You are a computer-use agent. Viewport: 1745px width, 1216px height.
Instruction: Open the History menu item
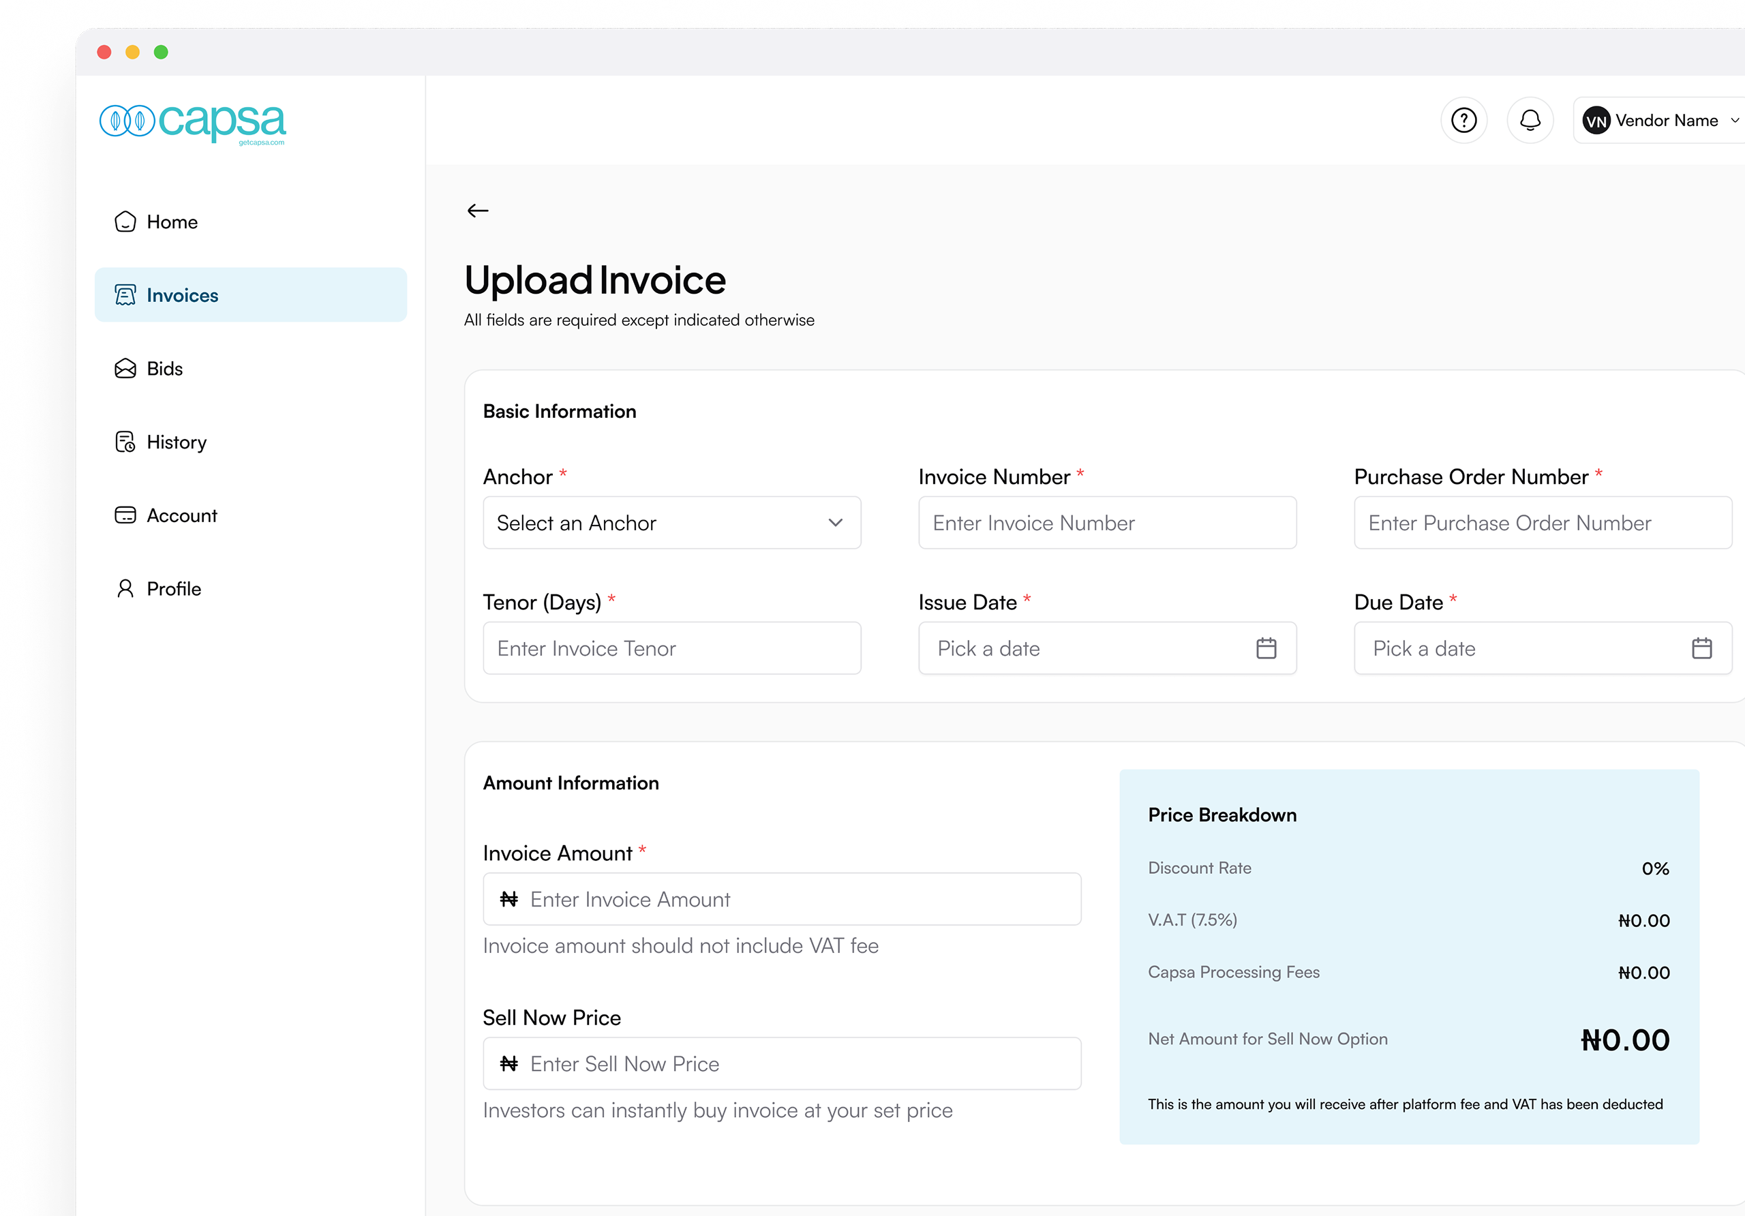[251, 442]
